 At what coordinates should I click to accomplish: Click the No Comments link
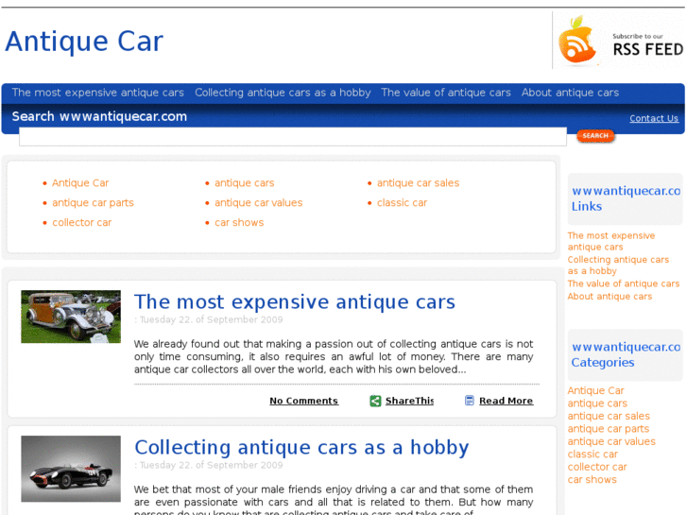coord(303,401)
